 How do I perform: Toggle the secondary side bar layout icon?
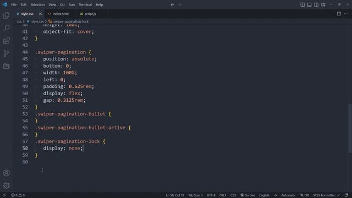316,5
